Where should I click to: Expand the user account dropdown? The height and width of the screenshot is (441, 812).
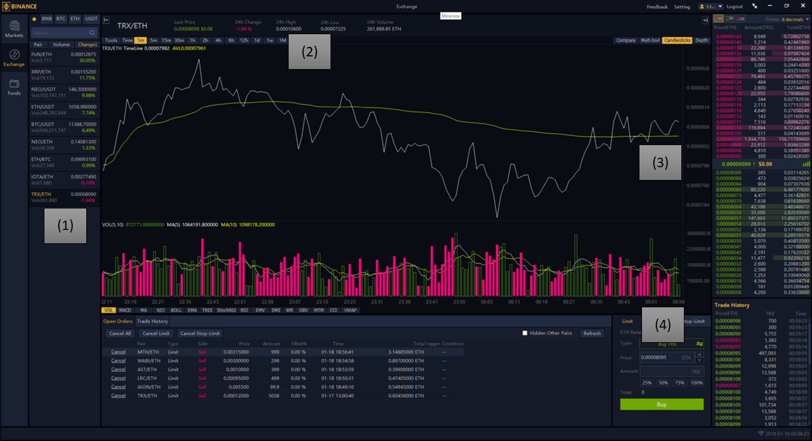coord(710,6)
